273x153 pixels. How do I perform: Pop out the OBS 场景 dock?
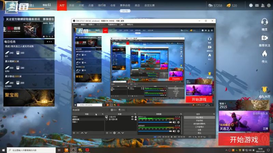pos(103,114)
